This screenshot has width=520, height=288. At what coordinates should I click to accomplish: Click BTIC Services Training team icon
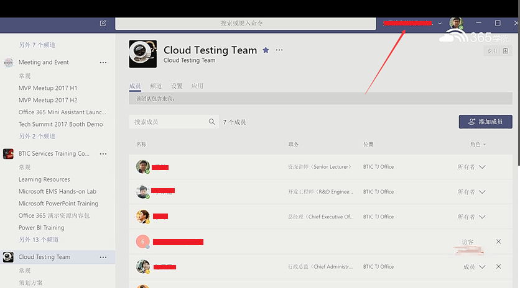pos(8,153)
